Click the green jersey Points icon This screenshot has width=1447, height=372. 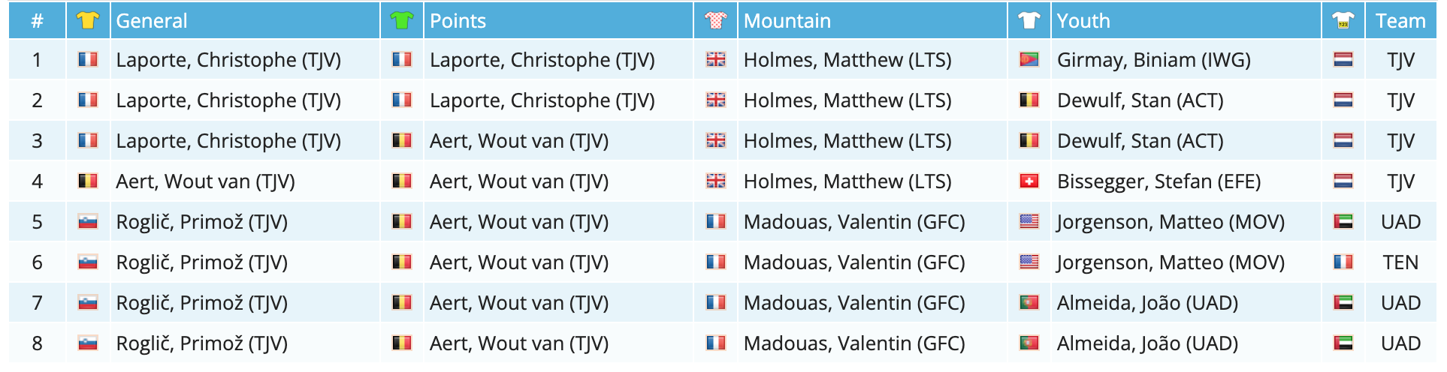pos(402,21)
